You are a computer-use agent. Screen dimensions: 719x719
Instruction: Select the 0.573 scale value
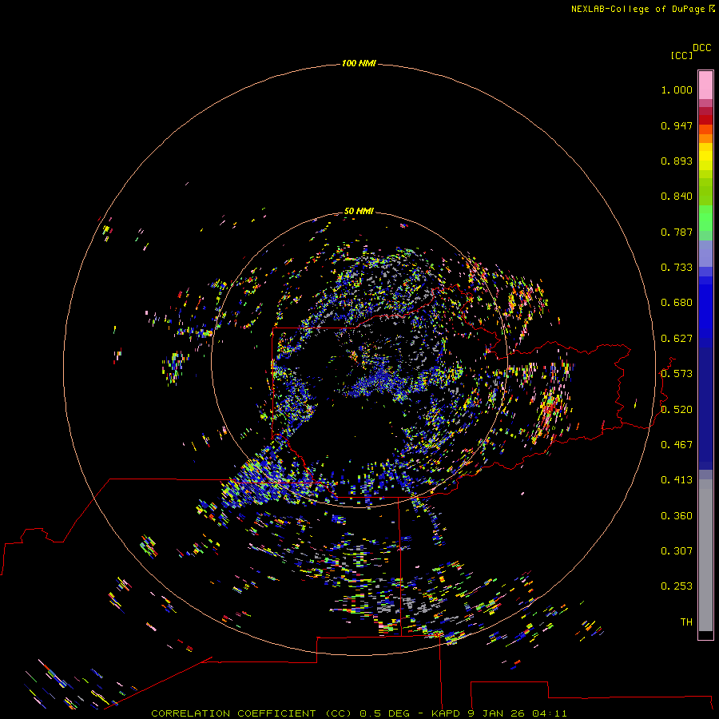click(677, 374)
